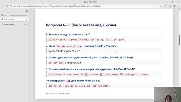Click the scrollbar up arrow
The width and height of the screenshot is (181, 102).
[180, 10]
